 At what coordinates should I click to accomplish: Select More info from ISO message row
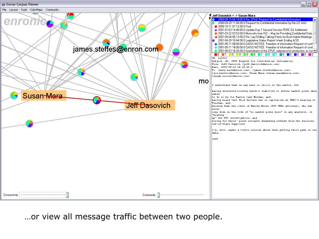click(262, 33)
